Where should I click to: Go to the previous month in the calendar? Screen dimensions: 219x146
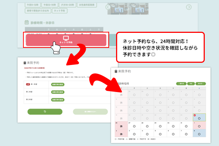[x=181, y=83]
